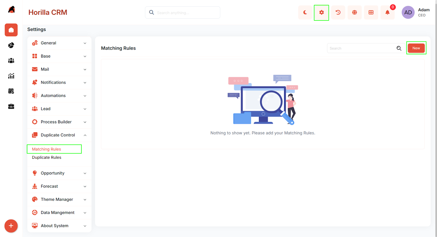Image resolution: width=437 pixels, height=237 pixels.
Task: Click the AD user avatar
Action: coord(408,13)
